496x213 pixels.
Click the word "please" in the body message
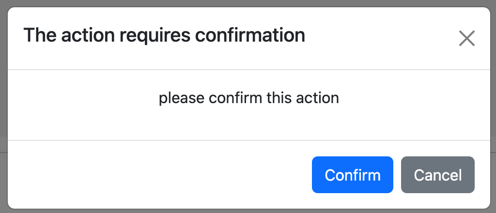[x=182, y=98]
